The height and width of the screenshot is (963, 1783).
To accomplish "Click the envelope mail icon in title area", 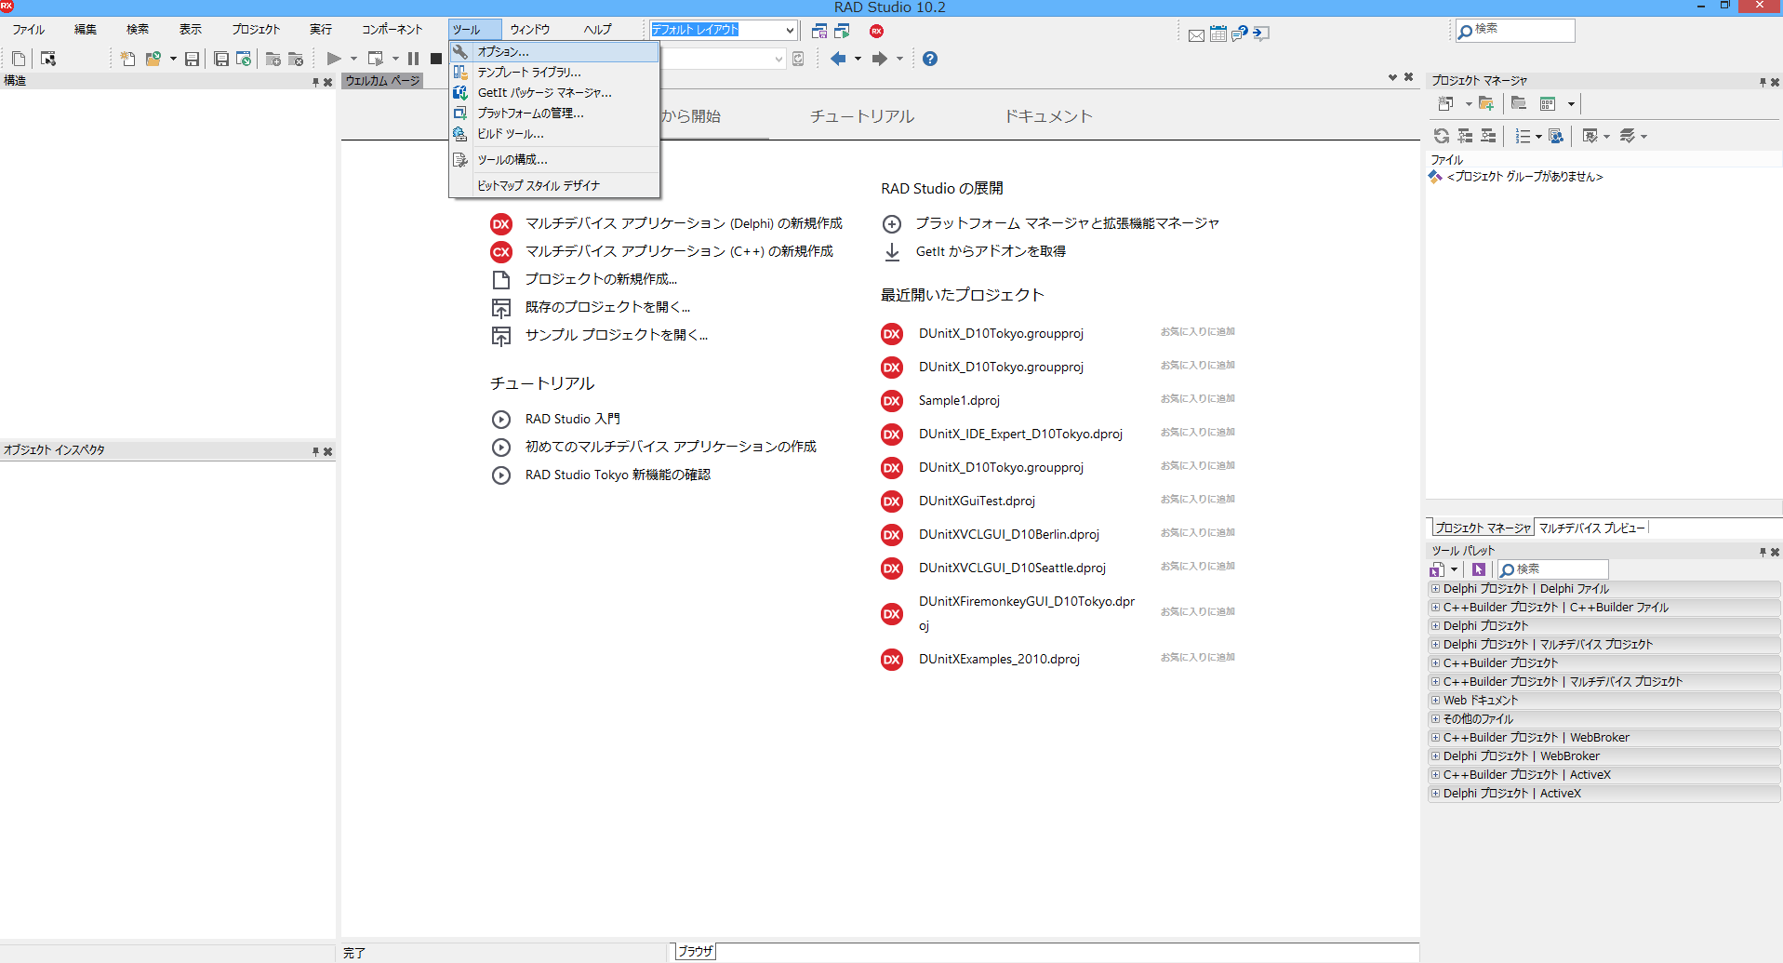I will click(x=1196, y=34).
